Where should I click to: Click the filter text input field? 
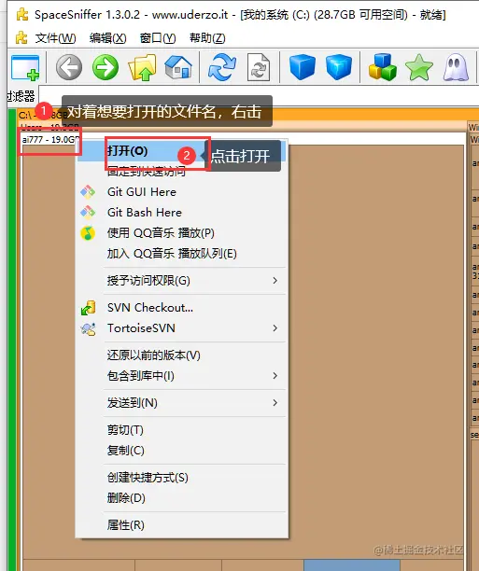tap(259, 96)
